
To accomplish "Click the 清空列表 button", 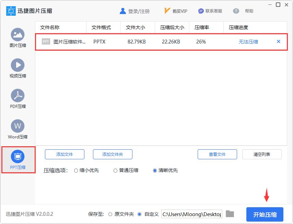I will [262, 154].
